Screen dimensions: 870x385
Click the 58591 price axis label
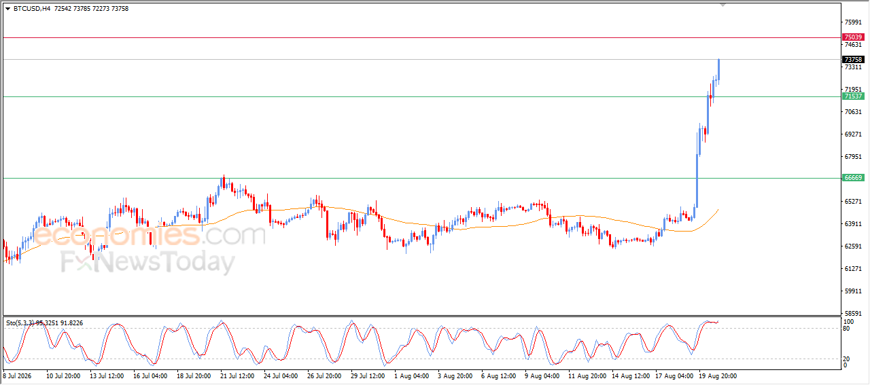point(852,313)
